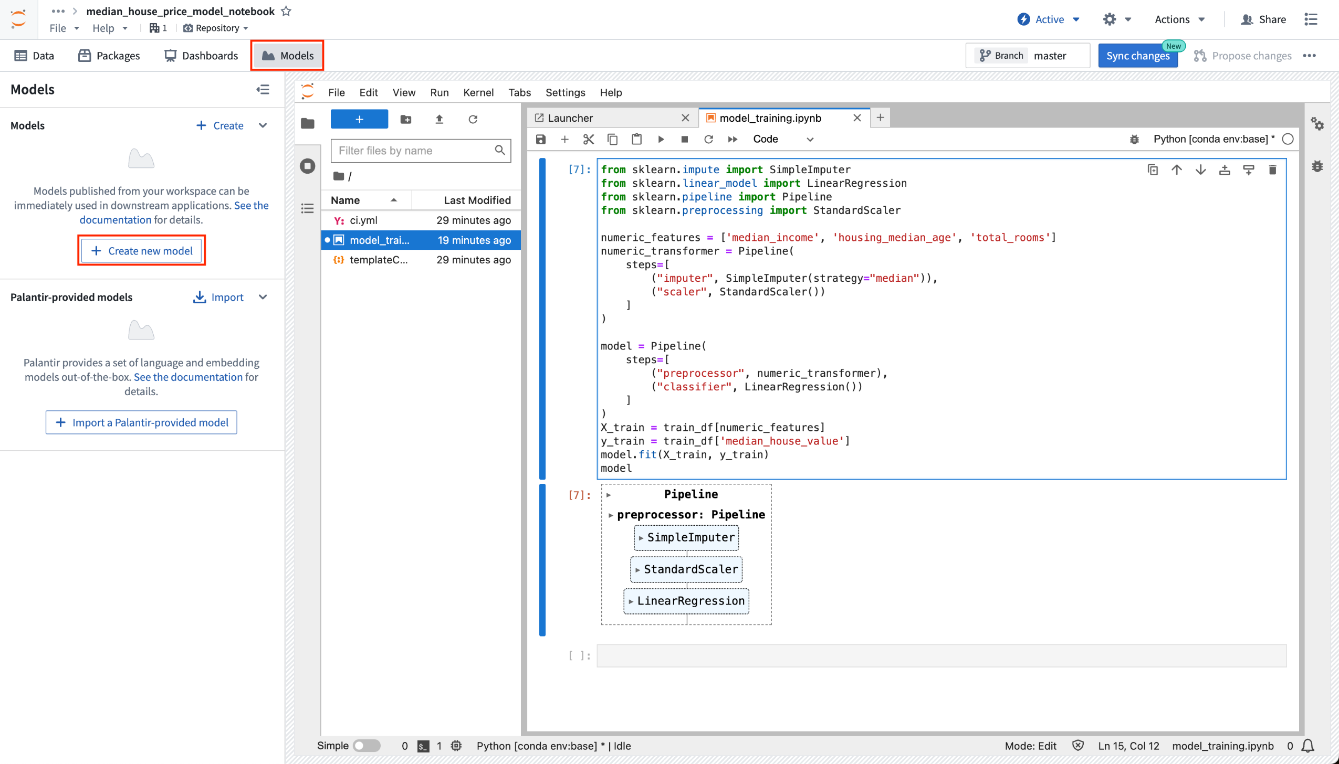1339x764 pixels.
Task: Expand the Palantir-provided models Import chevron
Action: point(263,298)
